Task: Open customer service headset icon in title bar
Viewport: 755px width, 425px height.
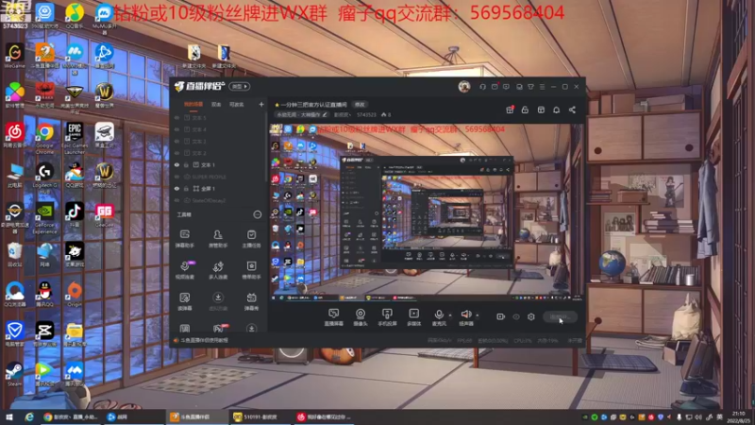Action: coord(482,87)
